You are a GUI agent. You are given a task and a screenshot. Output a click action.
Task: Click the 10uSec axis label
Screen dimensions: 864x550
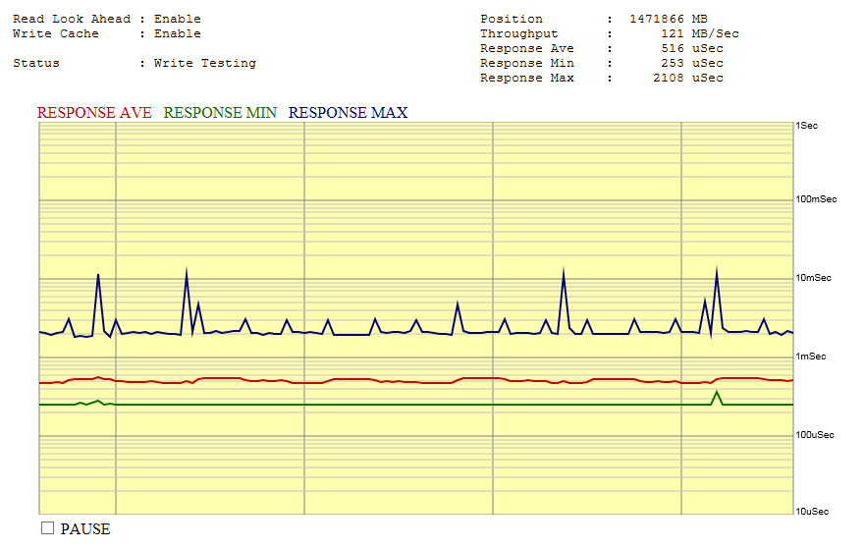pos(811,512)
